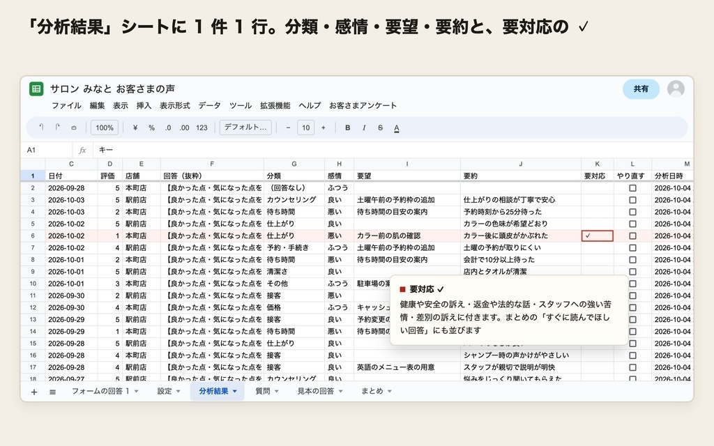Viewport: 714px width, 446px height.
Task: Check やり直す box in row 16
Action: click(632, 355)
